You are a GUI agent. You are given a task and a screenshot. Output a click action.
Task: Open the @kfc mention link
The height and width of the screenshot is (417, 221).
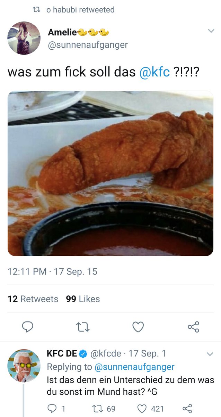154,72
